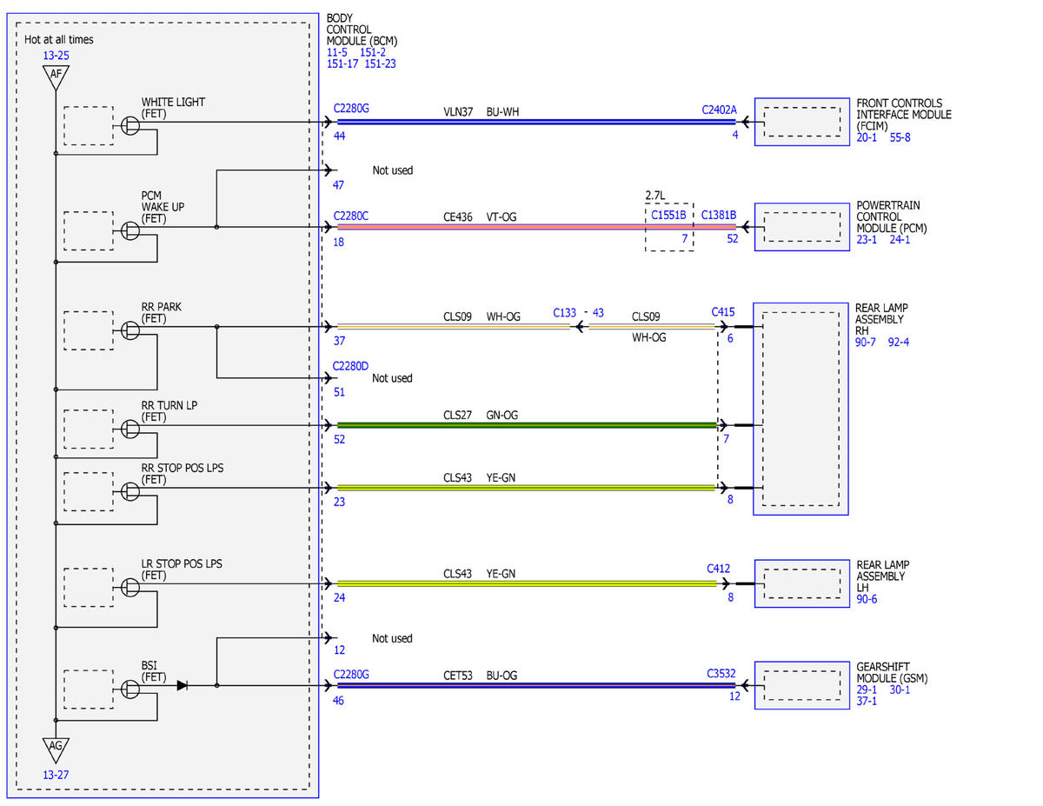Image resolution: width=1043 pixels, height=806 pixels.
Task: Click wire color label BU-OG
Action: [502, 675]
